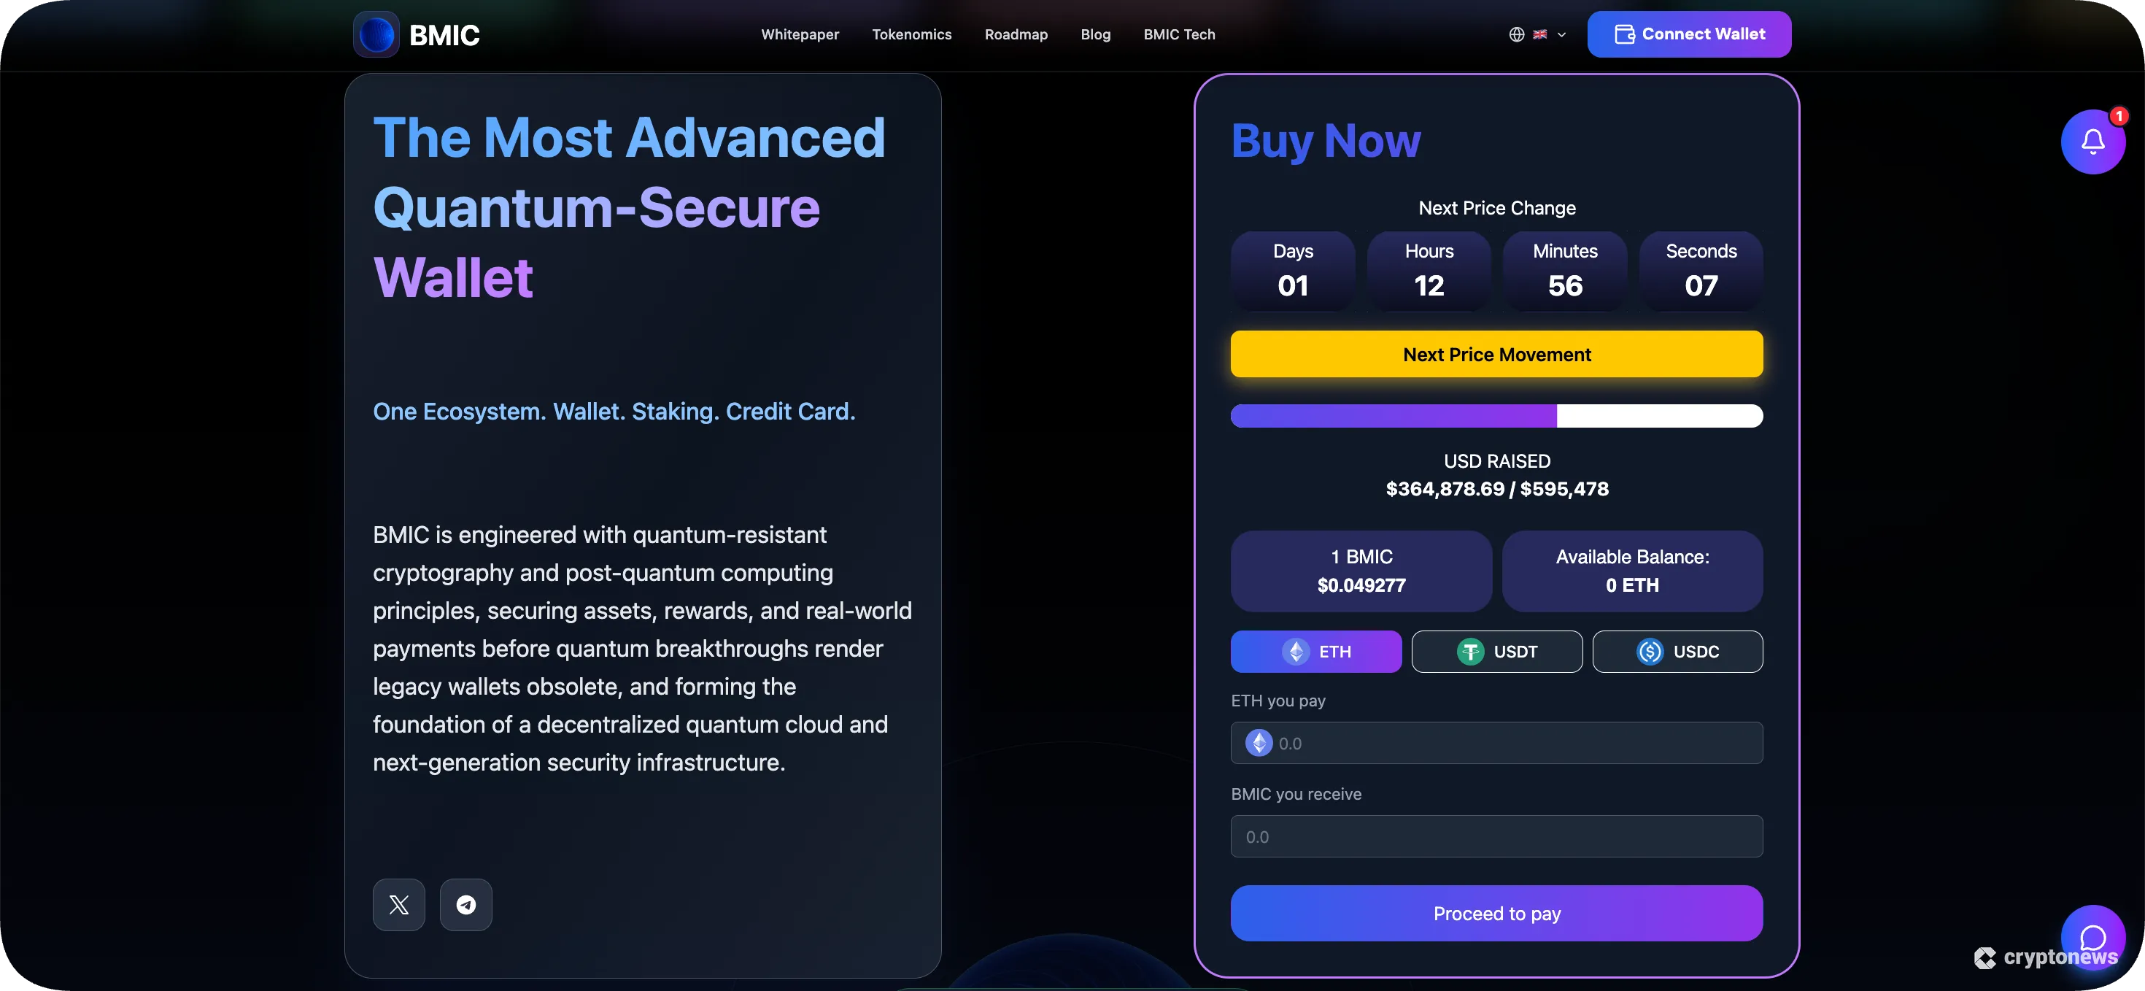The height and width of the screenshot is (991, 2145).
Task: Open the support chat bubble
Action: (2093, 937)
